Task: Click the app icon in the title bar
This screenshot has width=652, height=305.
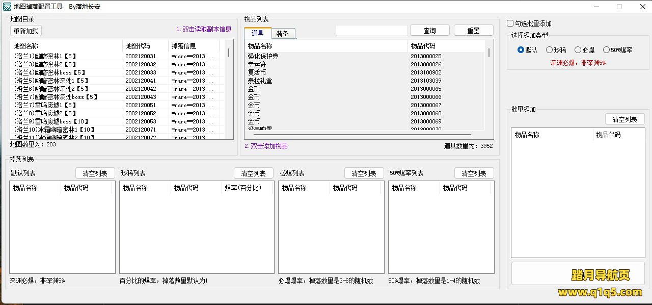Action: pos(7,7)
